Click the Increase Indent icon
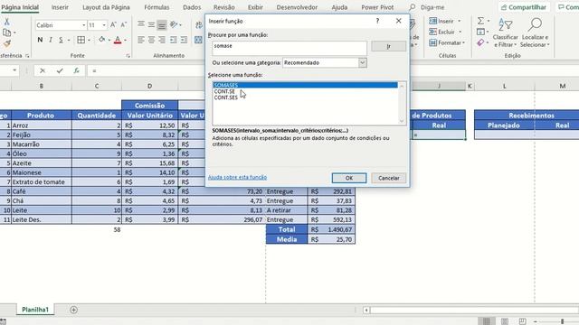The width and height of the screenshot is (579, 325). 184,40
